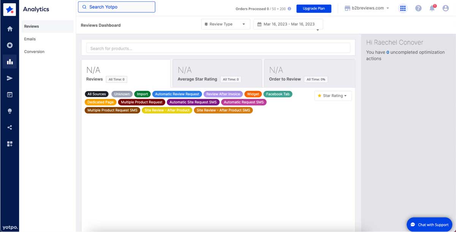
Task: Click the account profile icon top right
Action: [445, 8]
